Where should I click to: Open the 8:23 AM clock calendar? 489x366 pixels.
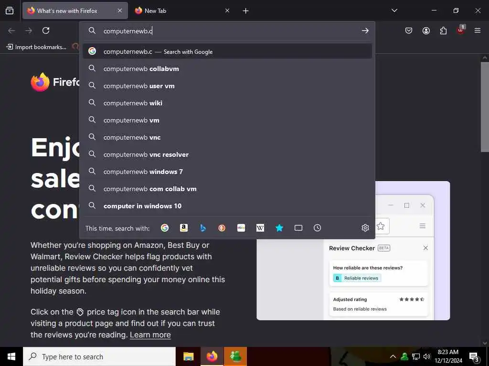[448, 356]
